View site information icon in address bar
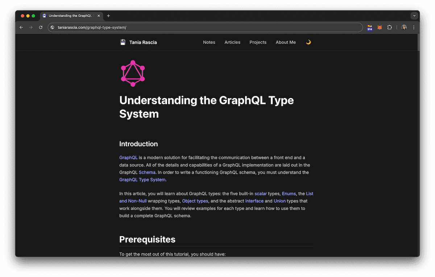The width and height of the screenshot is (435, 277). [x=53, y=28]
